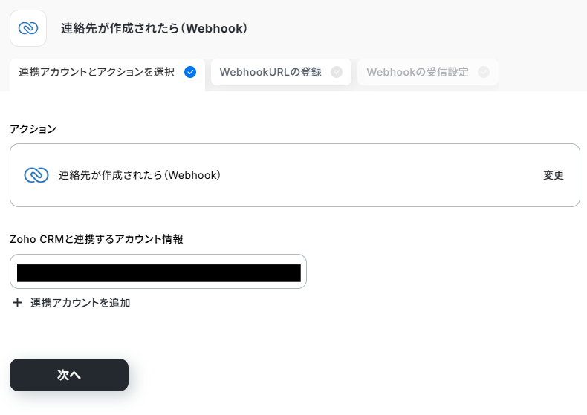587x415 pixels.
Task: Click the page title 連絡先が作成されたら(Webhook)
Action: click(x=154, y=28)
